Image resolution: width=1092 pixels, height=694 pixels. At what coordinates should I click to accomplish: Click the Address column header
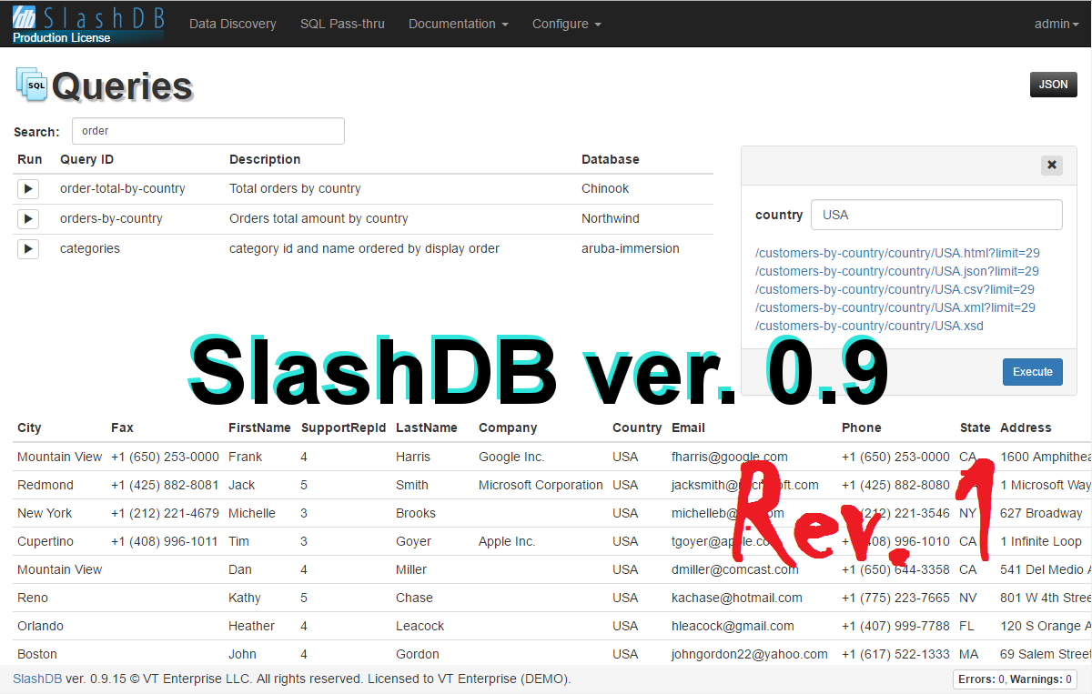(1026, 427)
